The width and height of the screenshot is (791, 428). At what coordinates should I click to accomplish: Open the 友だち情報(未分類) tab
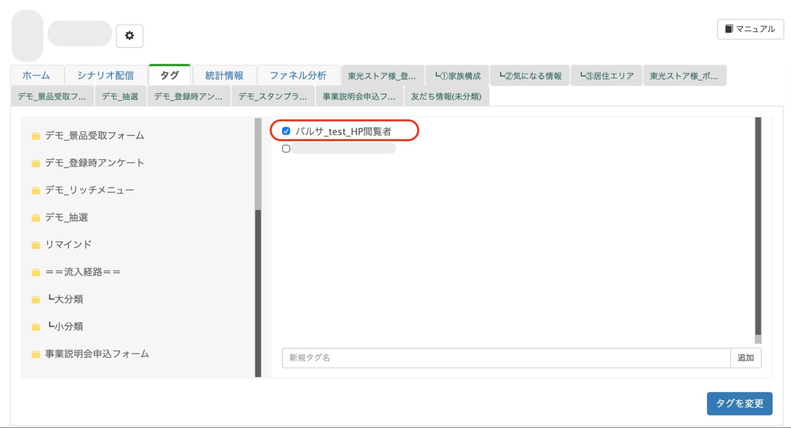[446, 96]
